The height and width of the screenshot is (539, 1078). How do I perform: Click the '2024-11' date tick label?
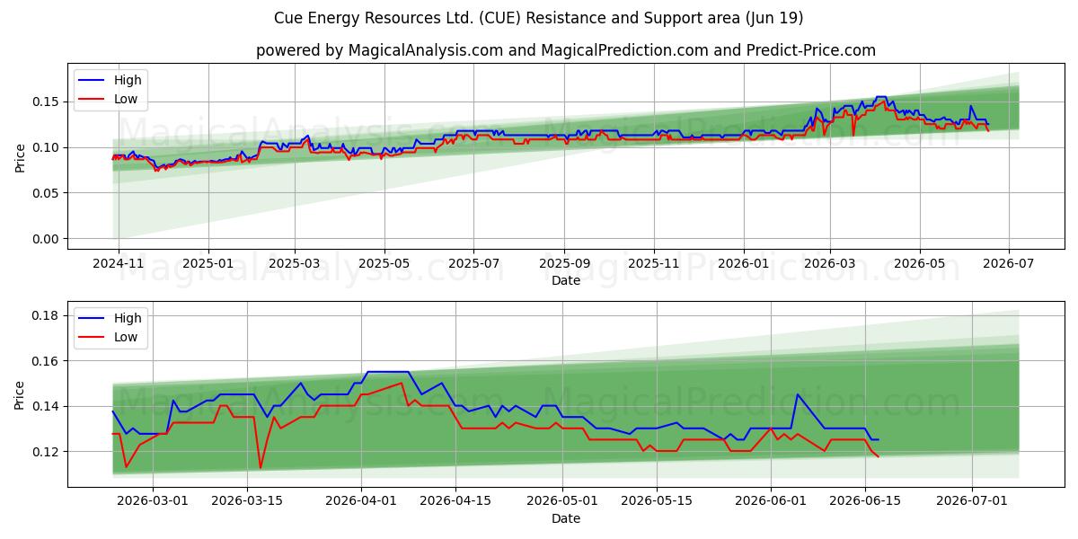click(x=118, y=263)
